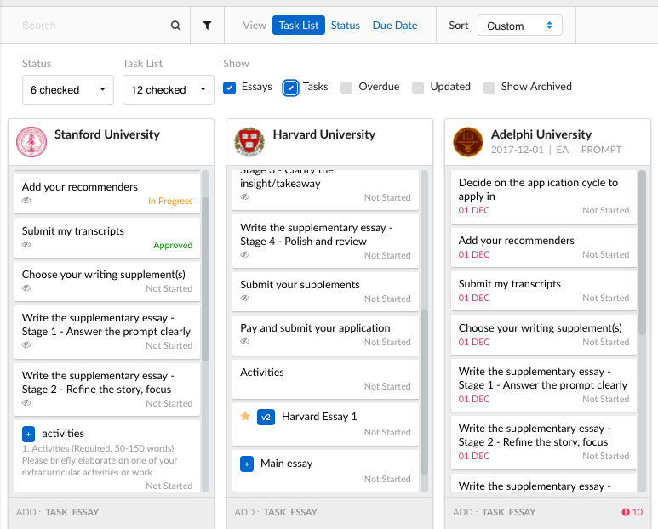Click the hidden-eye icon on Pay and submit your application
658x529 pixels.
(x=245, y=342)
